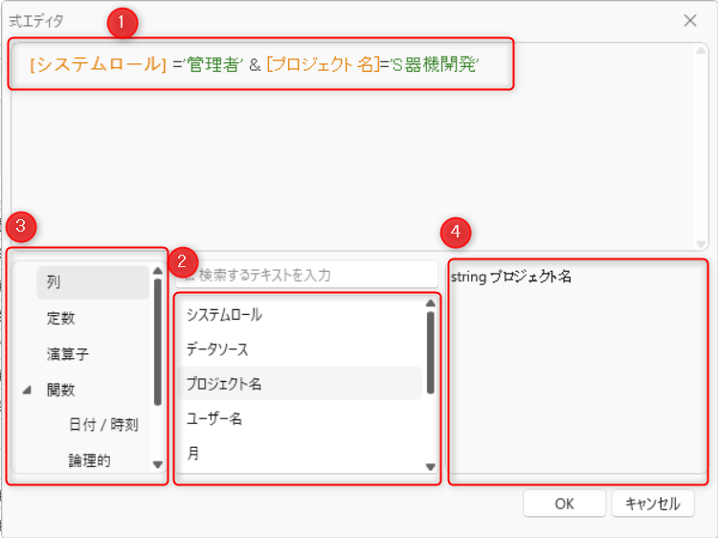Click inside the expression editing area
This screenshot has width=718, height=538.
pos(359,163)
